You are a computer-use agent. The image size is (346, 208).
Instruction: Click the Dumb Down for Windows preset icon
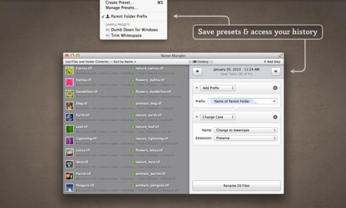click(108, 30)
